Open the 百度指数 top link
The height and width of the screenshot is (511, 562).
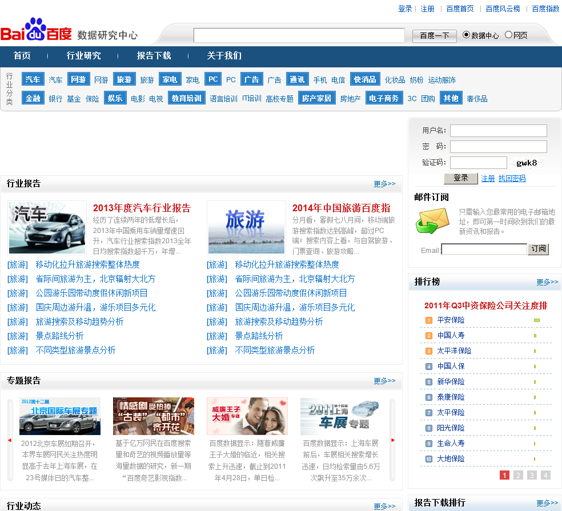tap(545, 9)
